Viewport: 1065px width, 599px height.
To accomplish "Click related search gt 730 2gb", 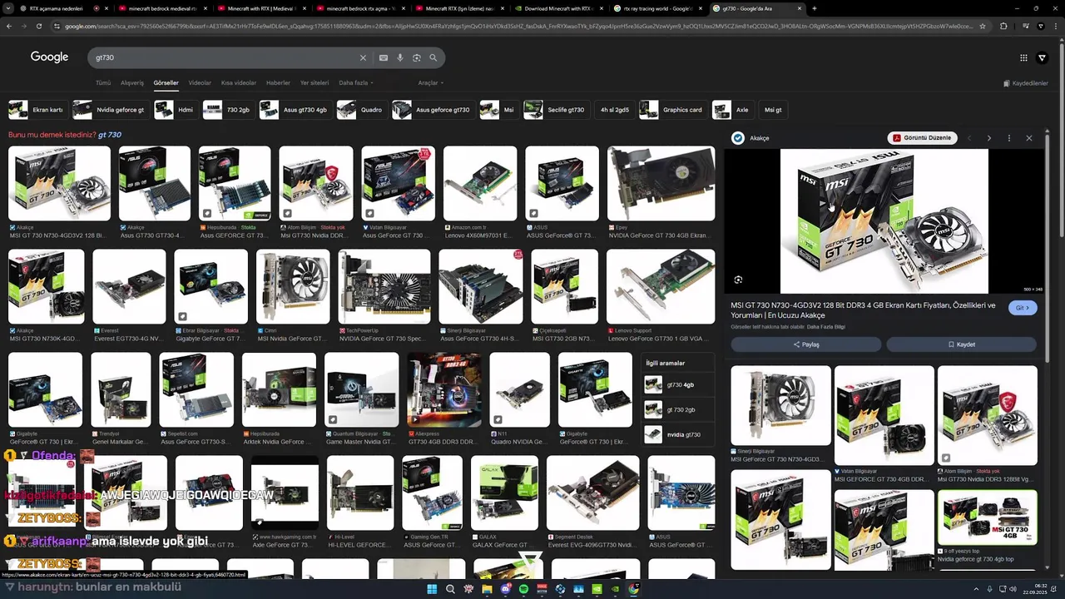I will 678,409.
